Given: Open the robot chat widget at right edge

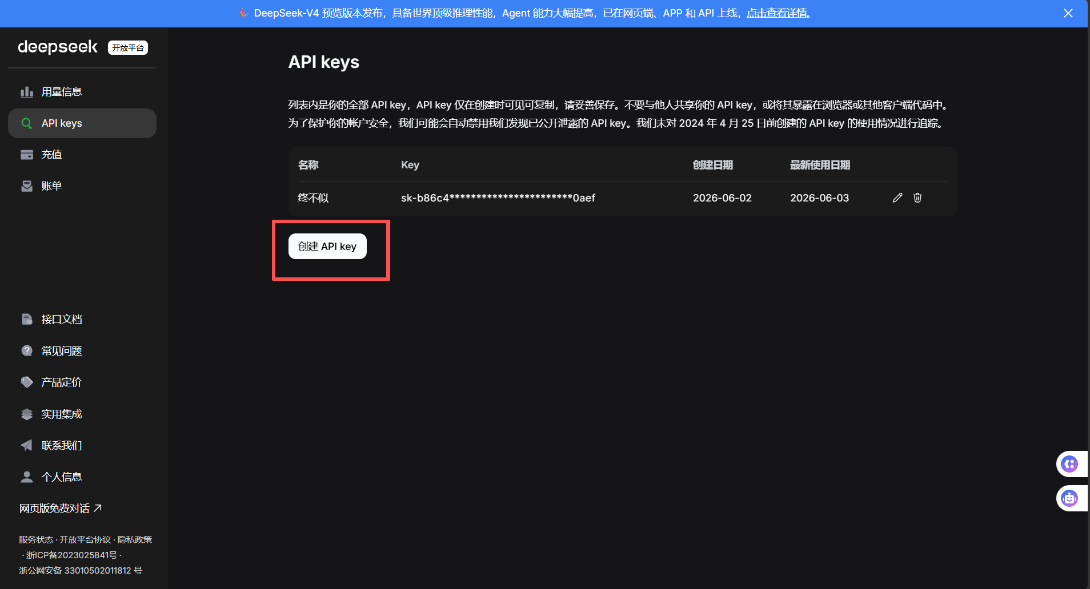Looking at the screenshot, I should (x=1070, y=498).
